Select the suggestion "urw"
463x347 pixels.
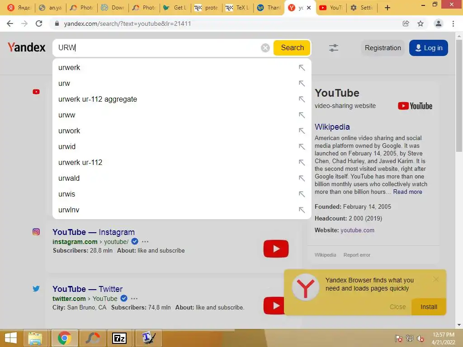click(182, 84)
